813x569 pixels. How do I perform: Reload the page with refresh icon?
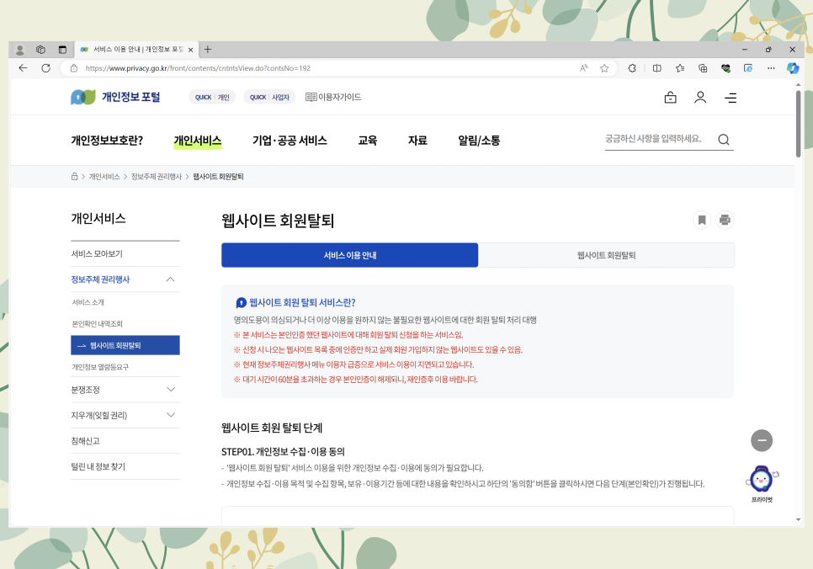click(45, 68)
